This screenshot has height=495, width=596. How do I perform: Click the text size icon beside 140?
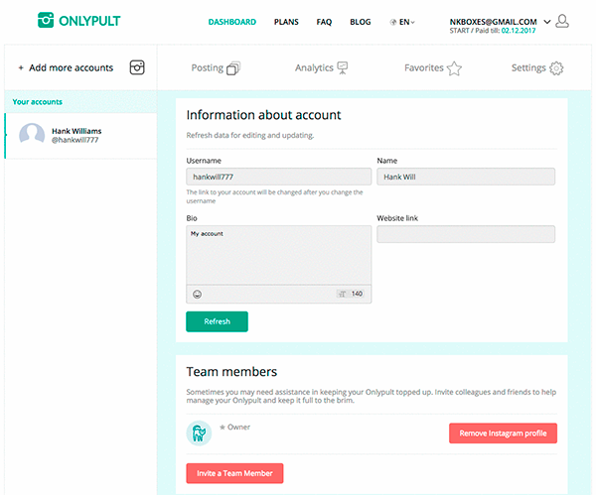[343, 294]
